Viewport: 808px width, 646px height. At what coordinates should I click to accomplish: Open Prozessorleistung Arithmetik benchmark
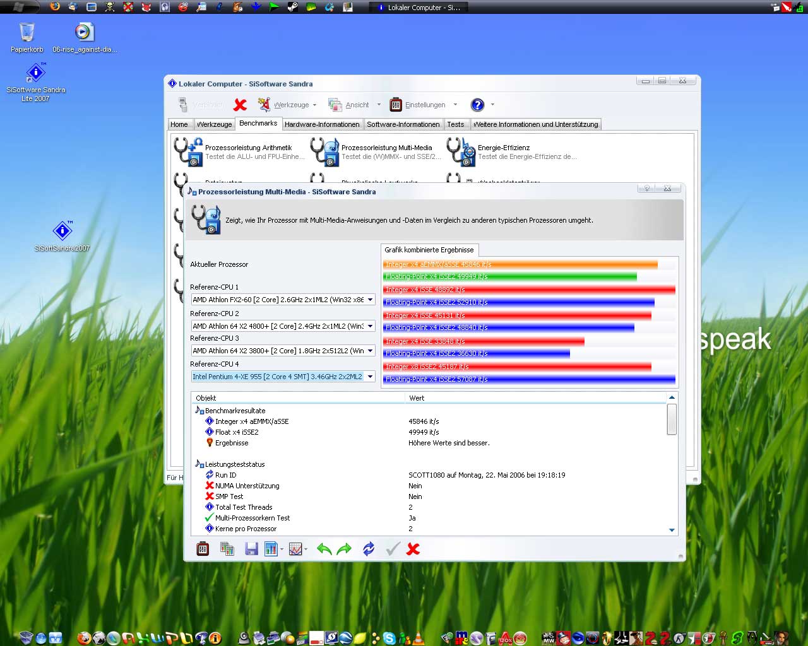click(x=240, y=152)
